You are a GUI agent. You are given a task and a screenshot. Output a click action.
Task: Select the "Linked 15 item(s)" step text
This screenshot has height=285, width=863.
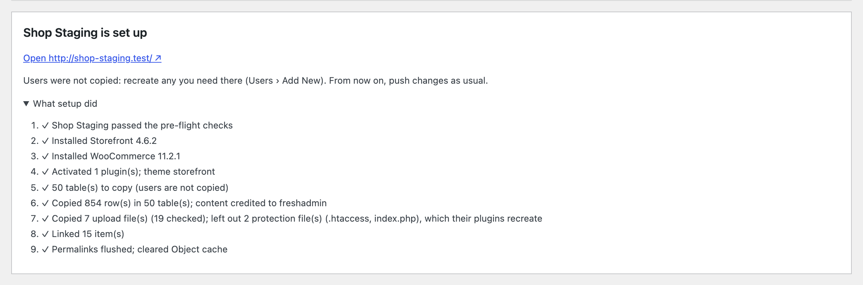pos(88,234)
